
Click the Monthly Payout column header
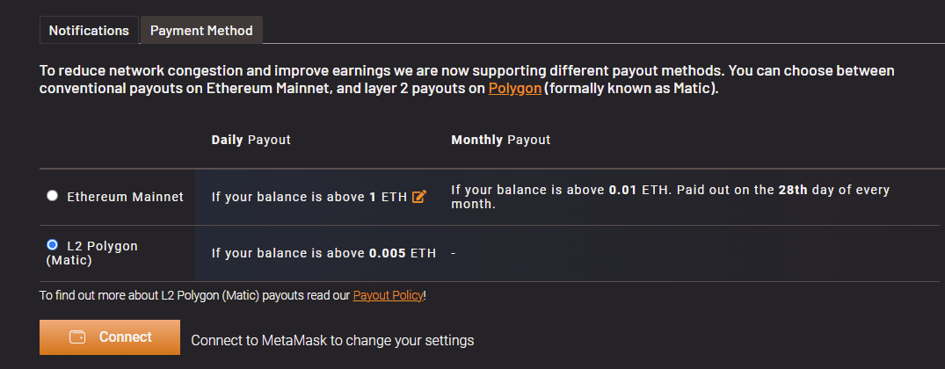click(x=501, y=140)
